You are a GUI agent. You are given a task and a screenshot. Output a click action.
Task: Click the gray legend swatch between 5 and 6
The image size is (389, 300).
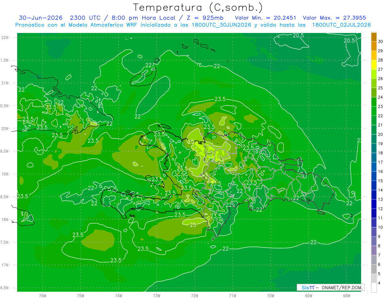pyautogui.click(x=374, y=269)
